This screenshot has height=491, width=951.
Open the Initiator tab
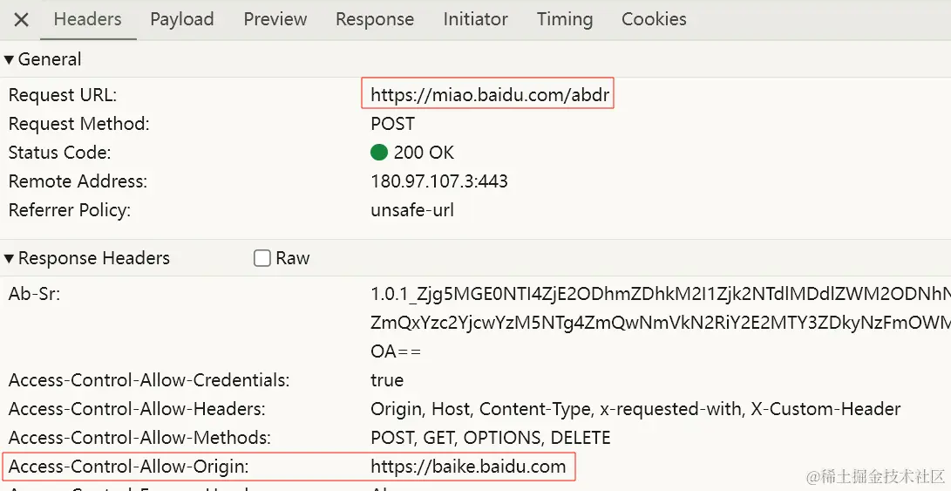click(x=476, y=19)
